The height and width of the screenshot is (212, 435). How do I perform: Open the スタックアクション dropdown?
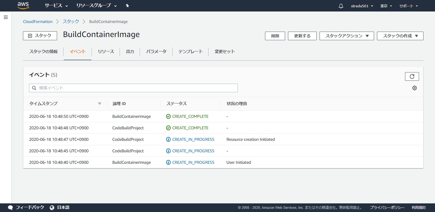(x=346, y=36)
